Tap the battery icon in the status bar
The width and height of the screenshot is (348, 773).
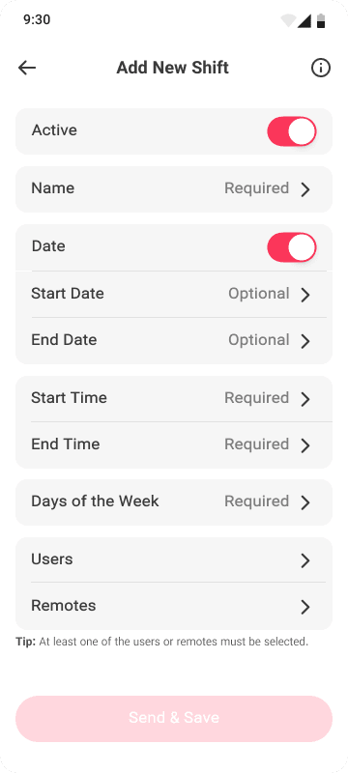(x=321, y=20)
